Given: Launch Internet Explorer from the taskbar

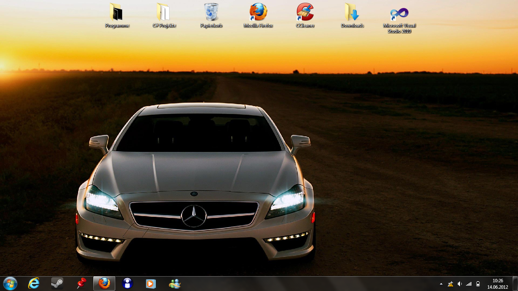Looking at the screenshot, I should click(x=34, y=283).
